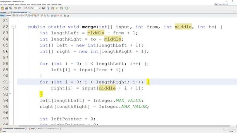Screen dimensions: 237x133
Task: Click the Find Next Occurrence icon
Action: coord(32,16)
